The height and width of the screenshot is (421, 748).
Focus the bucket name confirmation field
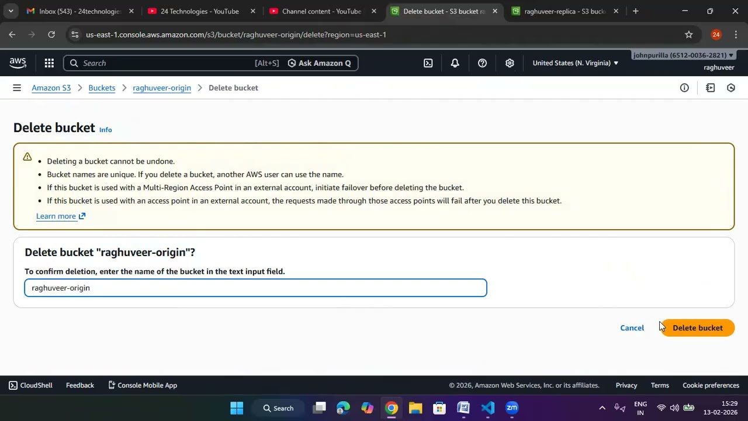pyautogui.click(x=255, y=288)
